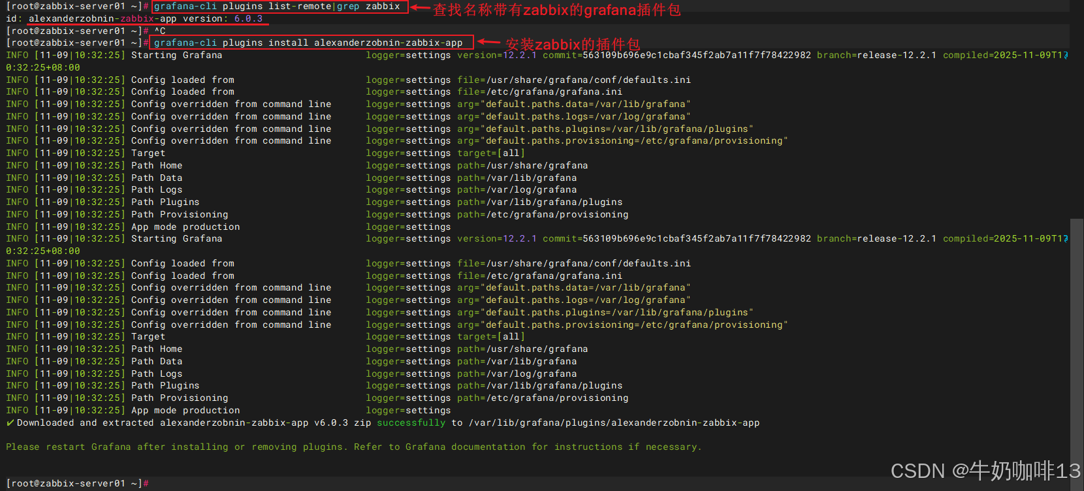The width and height of the screenshot is (1084, 491).
Task: Click the version value '6.0.3'
Action: 248,18
